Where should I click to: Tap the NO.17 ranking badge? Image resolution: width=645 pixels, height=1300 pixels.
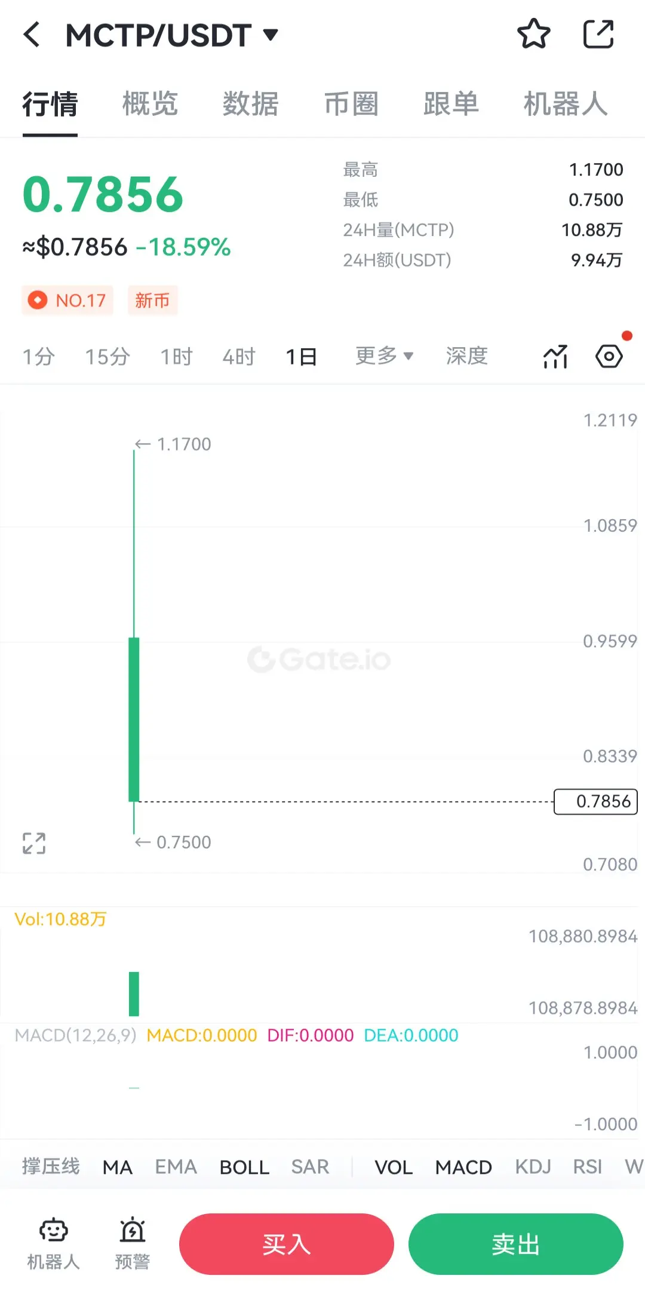pos(67,300)
